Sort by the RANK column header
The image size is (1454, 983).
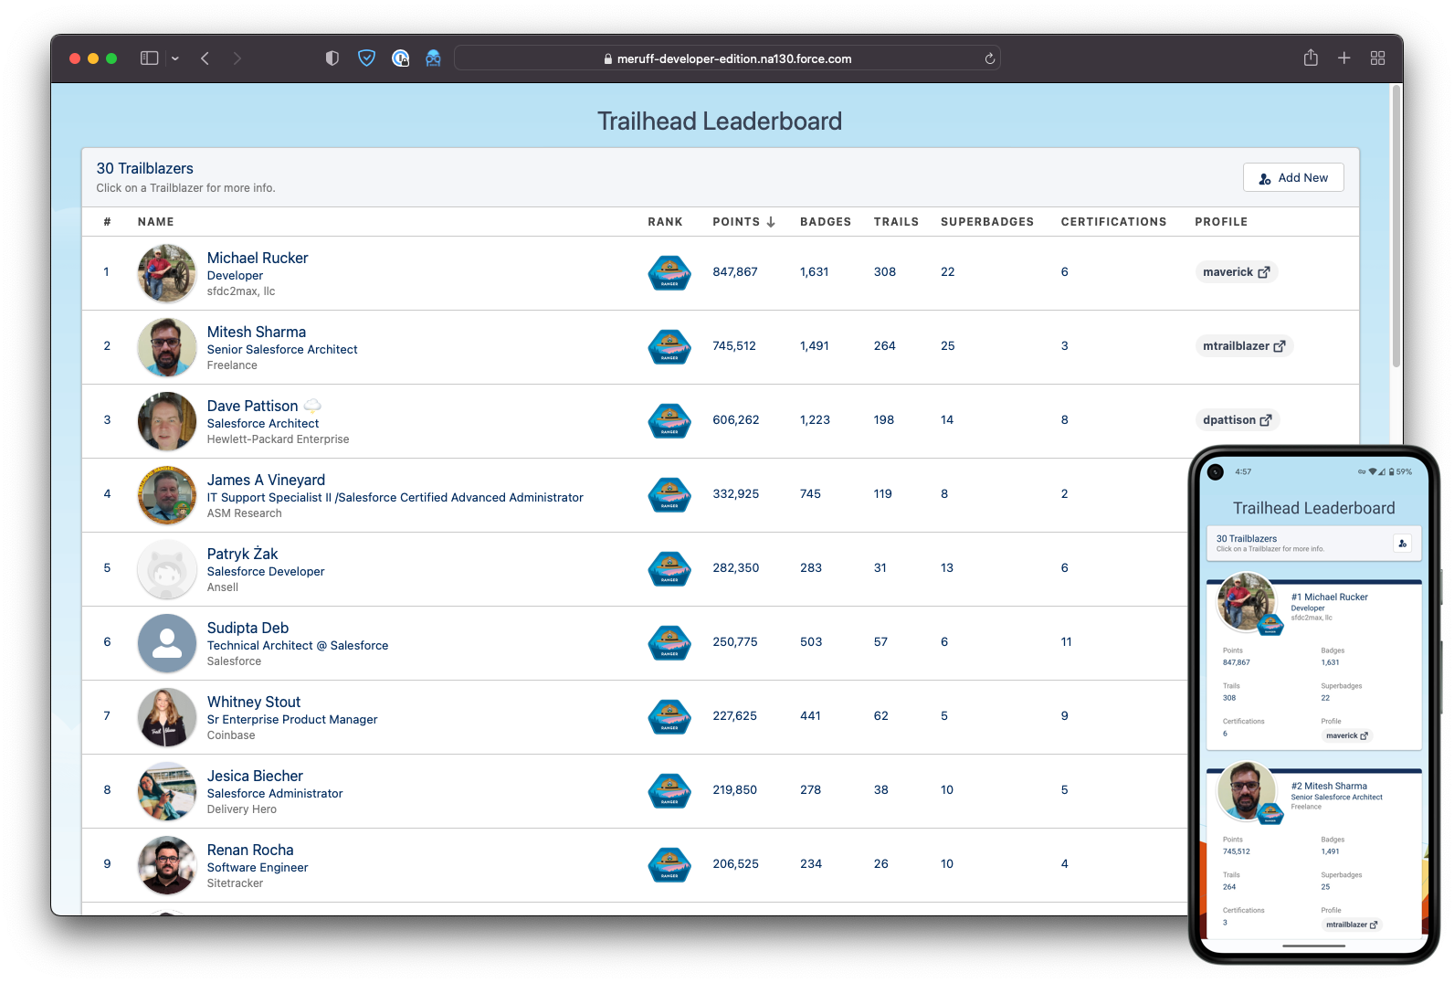[x=665, y=222]
